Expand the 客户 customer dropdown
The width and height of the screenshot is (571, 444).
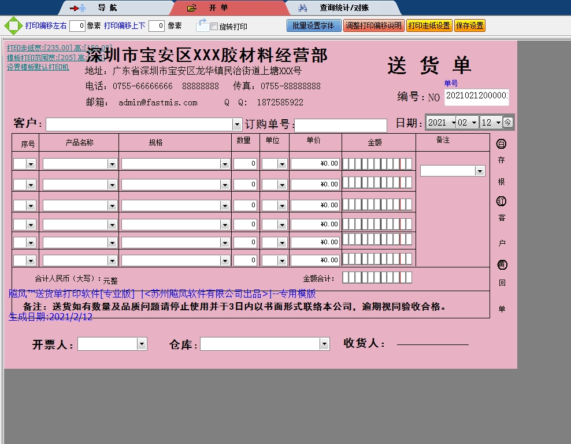coord(237,124)
